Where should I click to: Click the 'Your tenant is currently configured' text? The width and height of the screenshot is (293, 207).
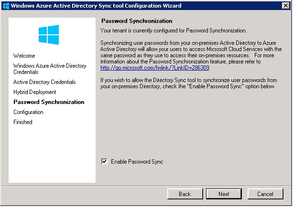[x=173, y=31]
